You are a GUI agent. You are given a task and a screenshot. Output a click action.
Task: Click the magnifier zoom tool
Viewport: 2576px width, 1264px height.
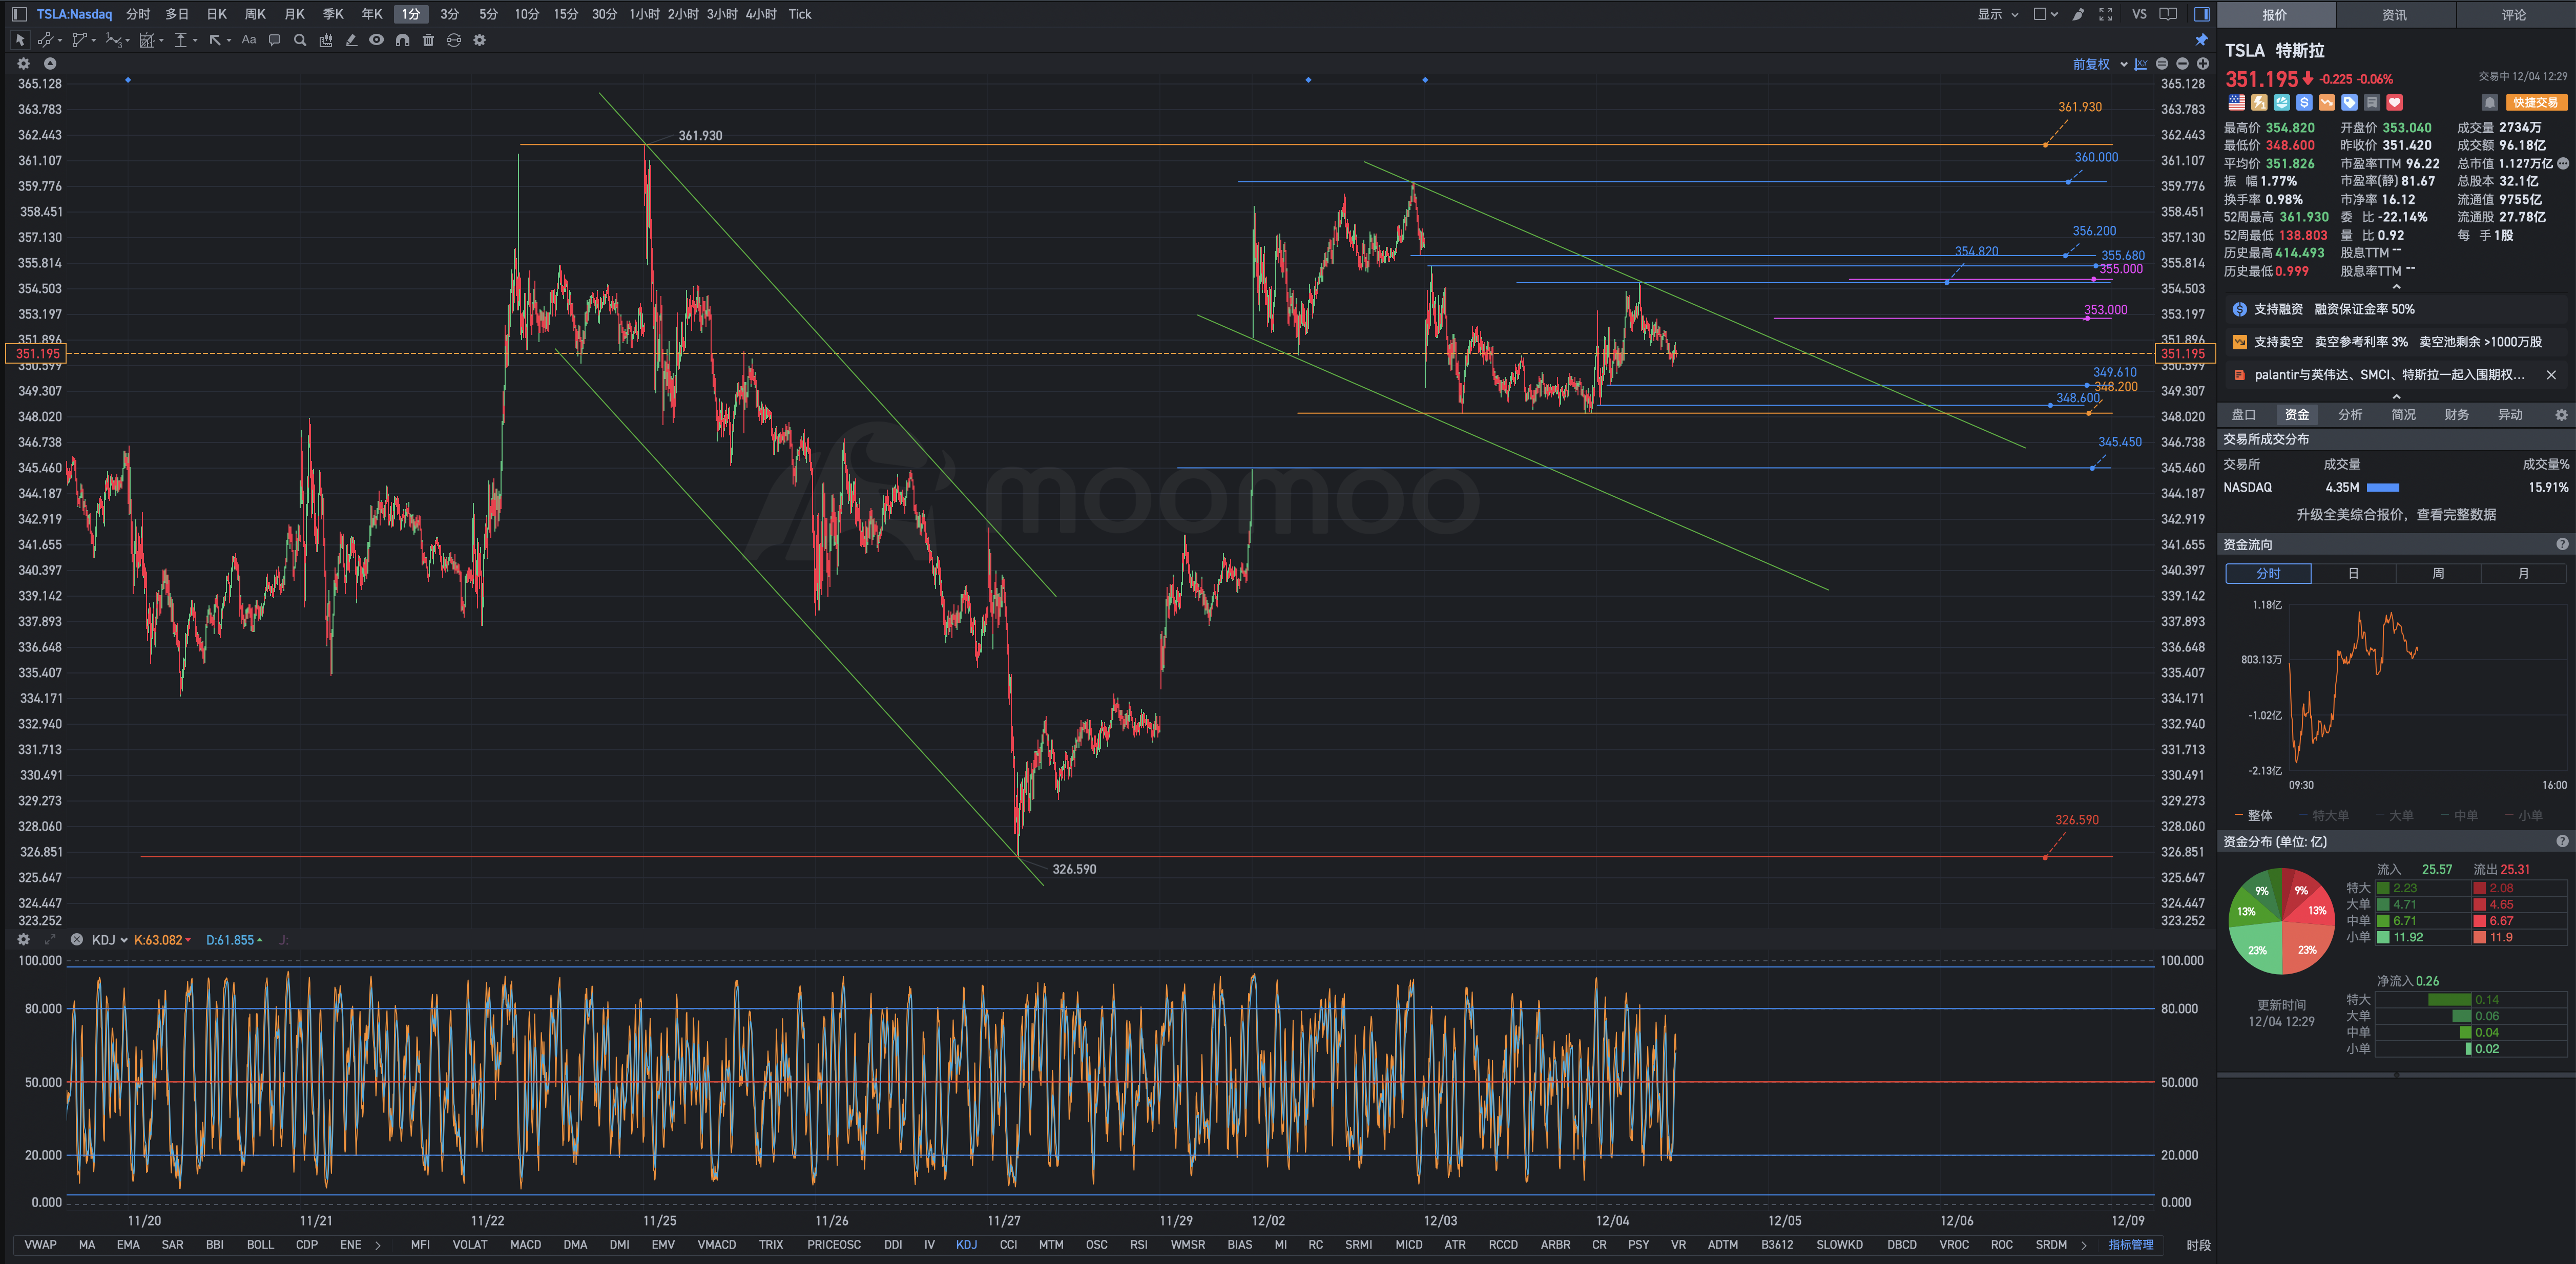pos(300,40)
